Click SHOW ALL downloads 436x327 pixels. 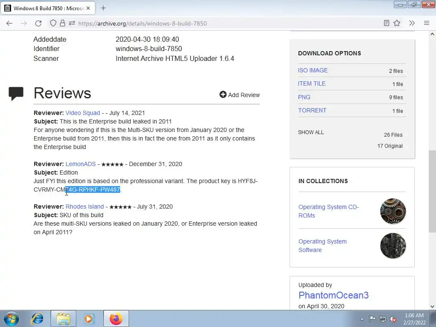[x=311, y=132]
